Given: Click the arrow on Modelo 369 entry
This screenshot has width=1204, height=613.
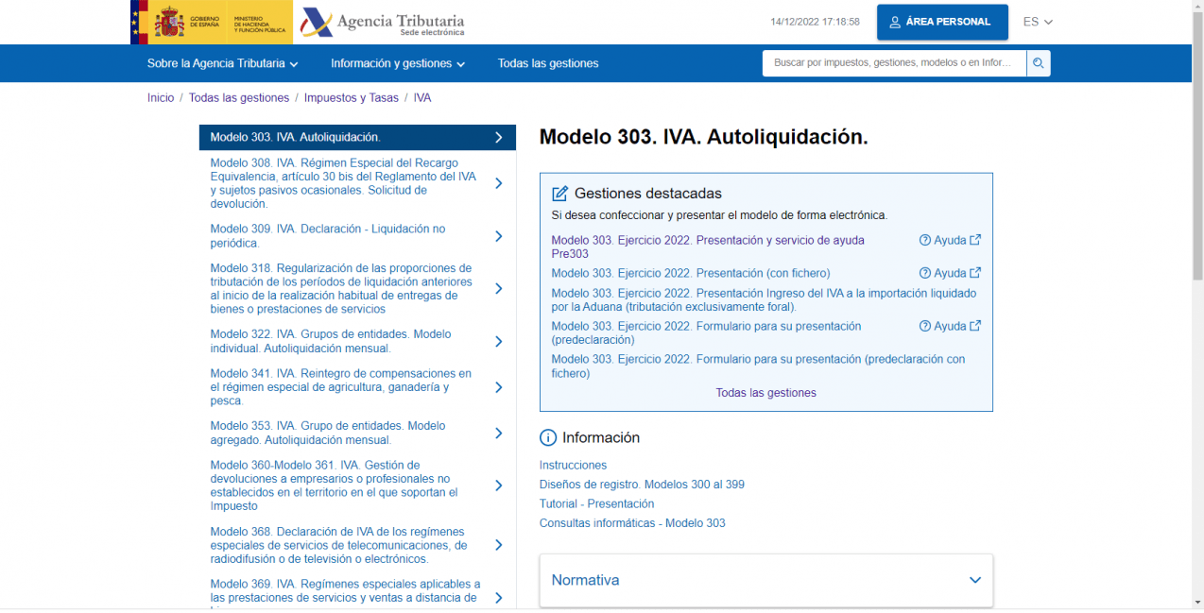Looking at the screenshot, I should 498,596.
